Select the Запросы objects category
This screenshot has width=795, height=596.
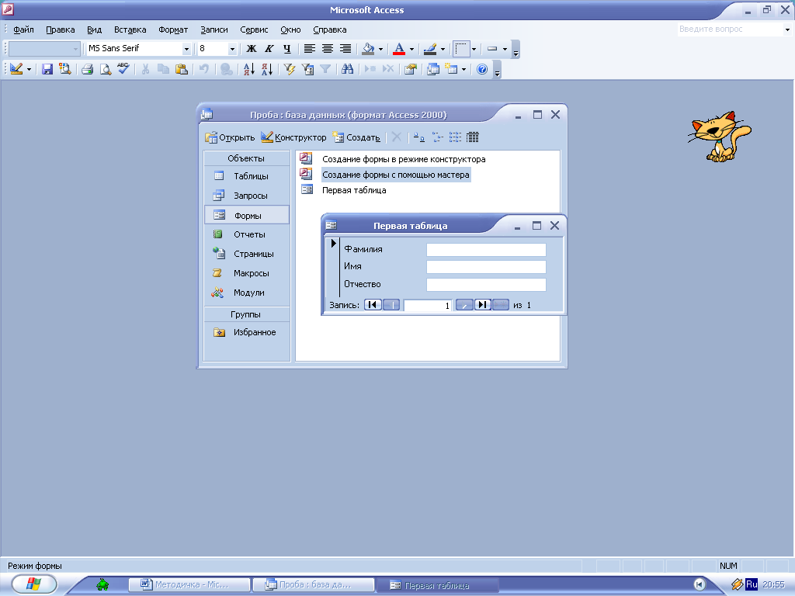click(246, 196)
